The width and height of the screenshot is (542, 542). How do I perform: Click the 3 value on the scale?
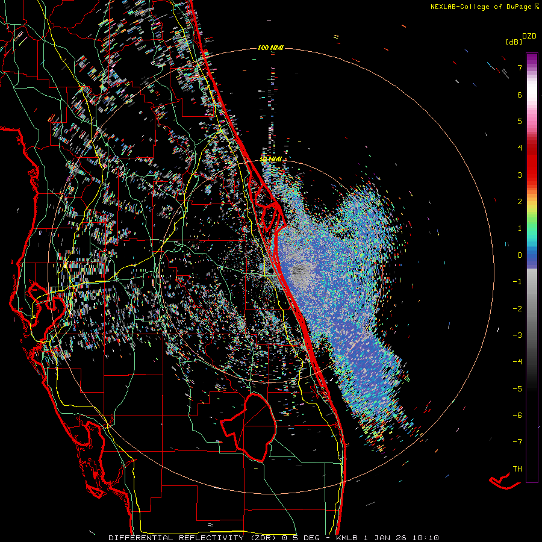[520, 175]
